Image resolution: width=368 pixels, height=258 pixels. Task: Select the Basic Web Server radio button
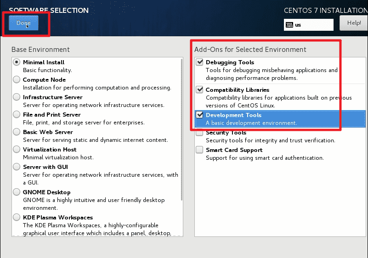click(17, 132)
